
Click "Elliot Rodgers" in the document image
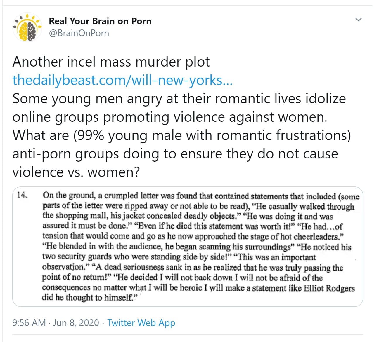tap(329, 288)
